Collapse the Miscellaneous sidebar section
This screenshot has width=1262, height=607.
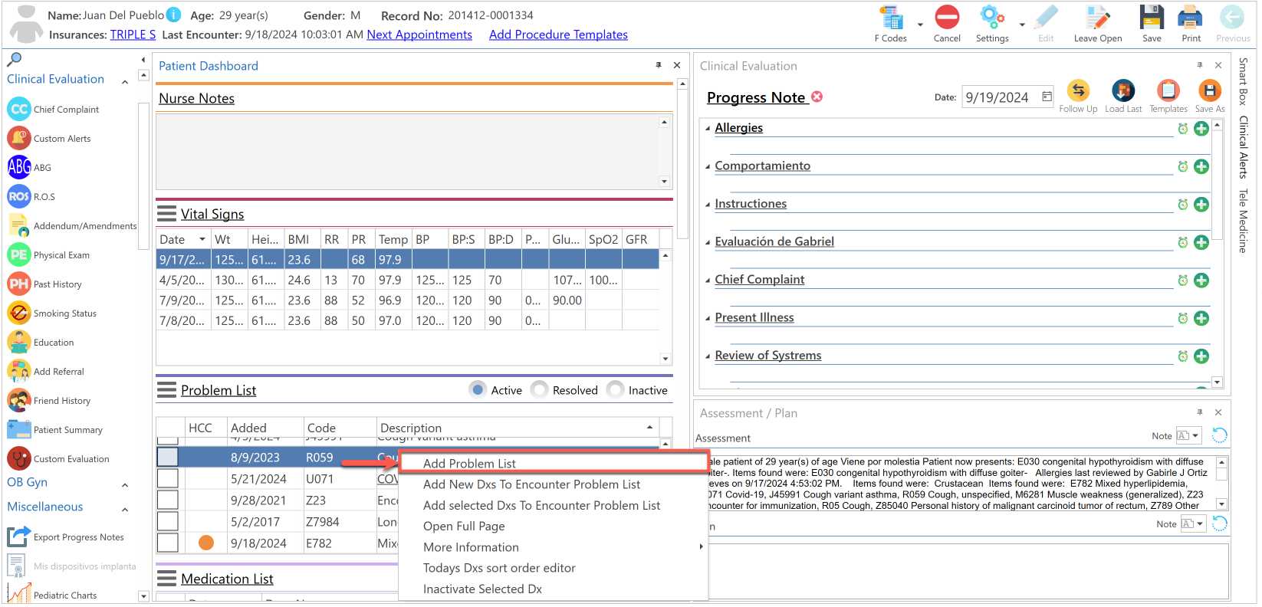pyautogui.click(x=125, y=509)
